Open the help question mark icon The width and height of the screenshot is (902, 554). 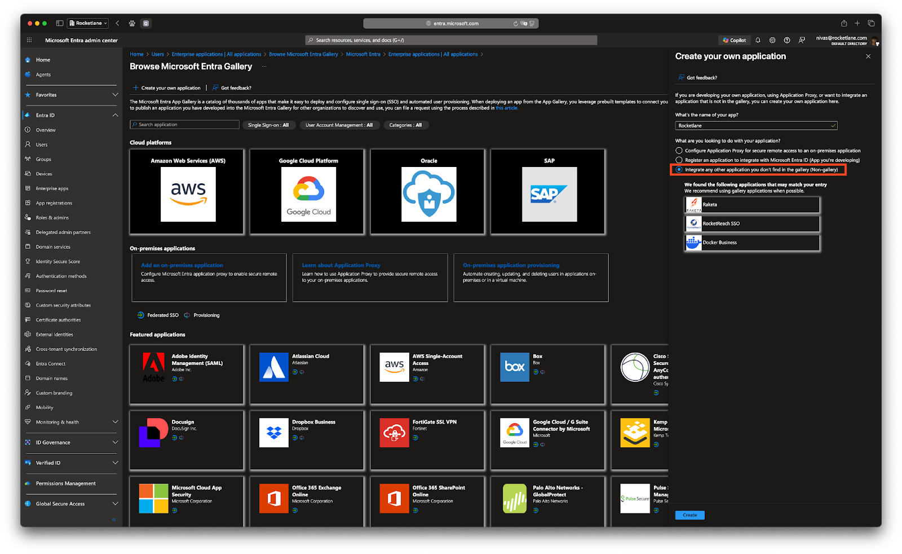(787, 40)
